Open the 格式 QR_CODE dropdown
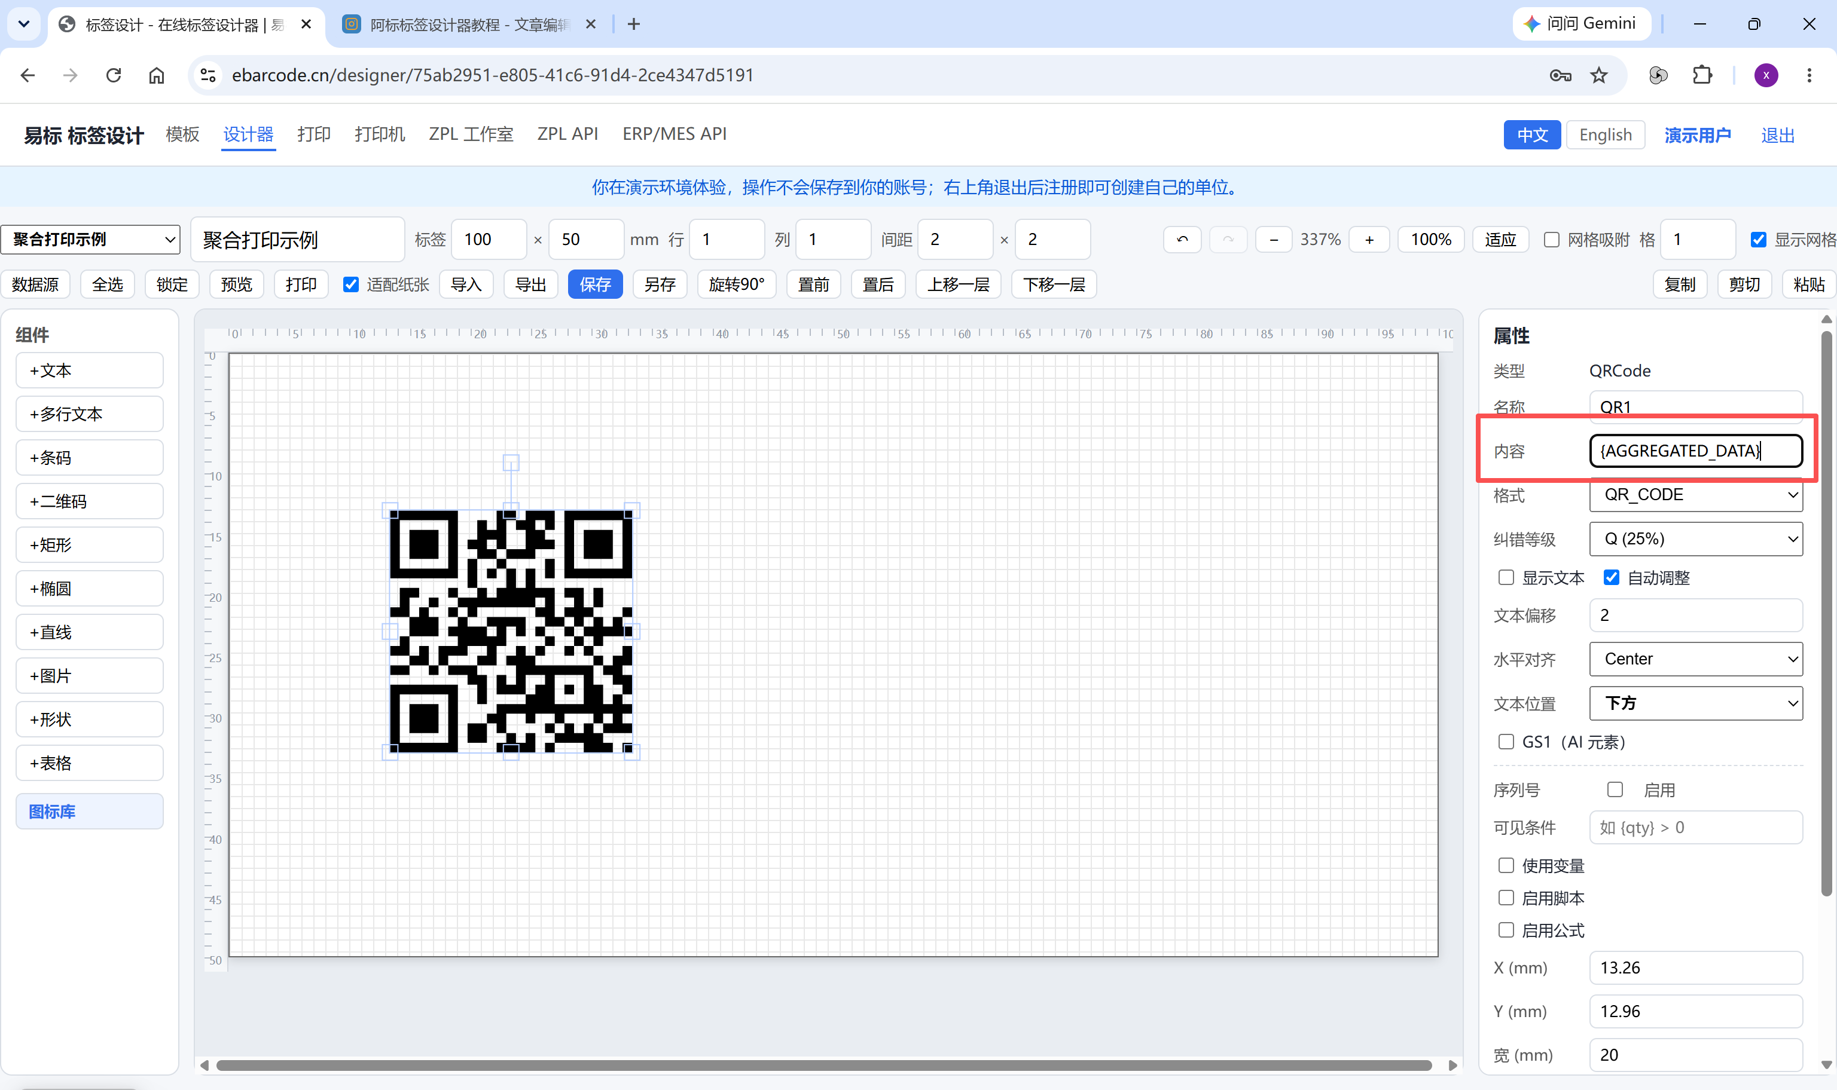The width and height of the screenshot is (1837, 1090). coord(1696,494)
